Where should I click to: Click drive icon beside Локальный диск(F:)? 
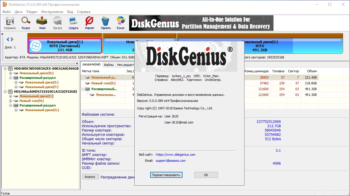[21, 87]
